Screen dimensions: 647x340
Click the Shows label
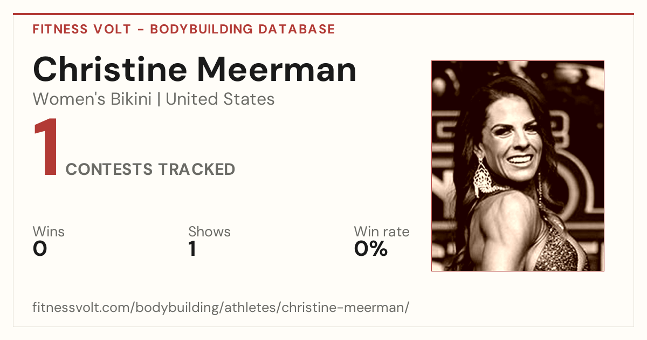[209, 232]
